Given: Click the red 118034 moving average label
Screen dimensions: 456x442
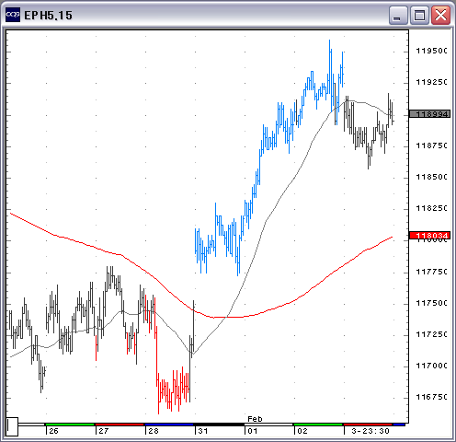Looking at the screenshot, I should (429, 236).
